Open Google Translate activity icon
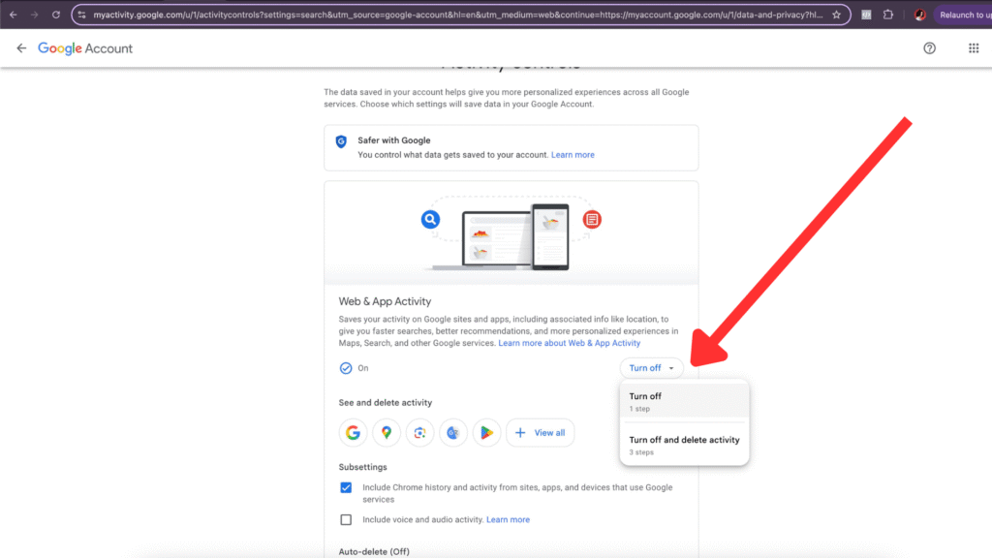992x558 pixels. (x=453, y=433)
